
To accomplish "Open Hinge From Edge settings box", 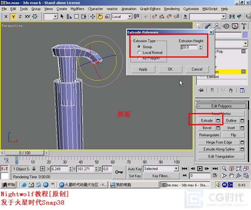I will point(242,142).
